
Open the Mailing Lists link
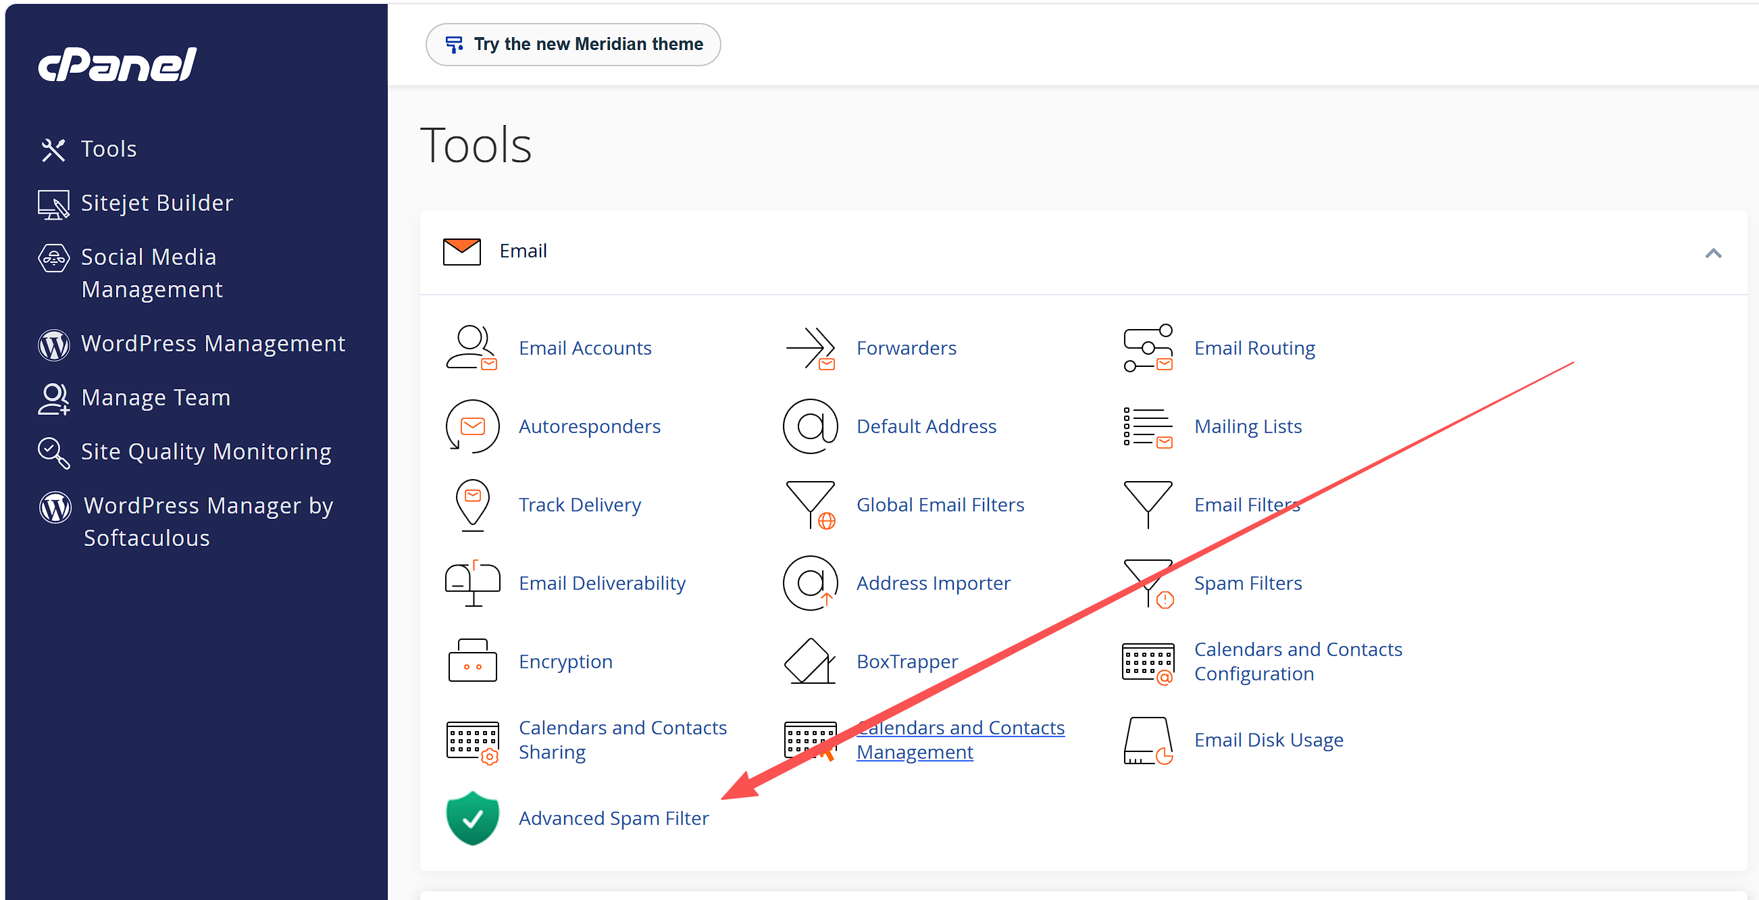coord(1248,427)
